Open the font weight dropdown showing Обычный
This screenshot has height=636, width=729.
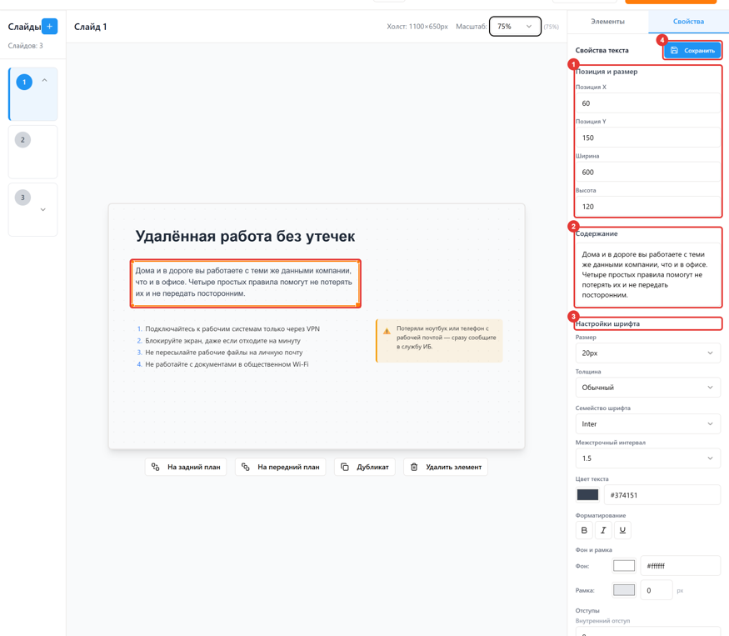(647, 388)
